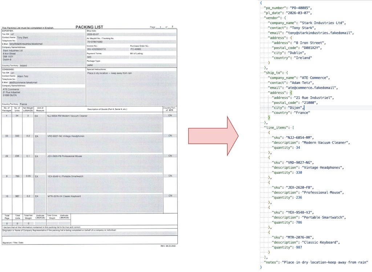Select goods row 'MTR-2076-XK Classic Keyboard'
The width and height of the screenshot is (372, 272).
64,196
